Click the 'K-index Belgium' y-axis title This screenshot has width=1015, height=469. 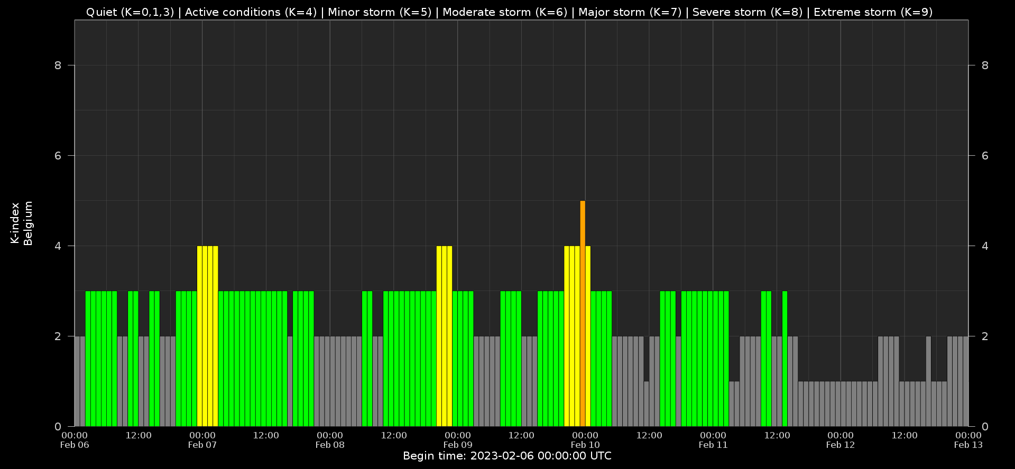(22, 223)
